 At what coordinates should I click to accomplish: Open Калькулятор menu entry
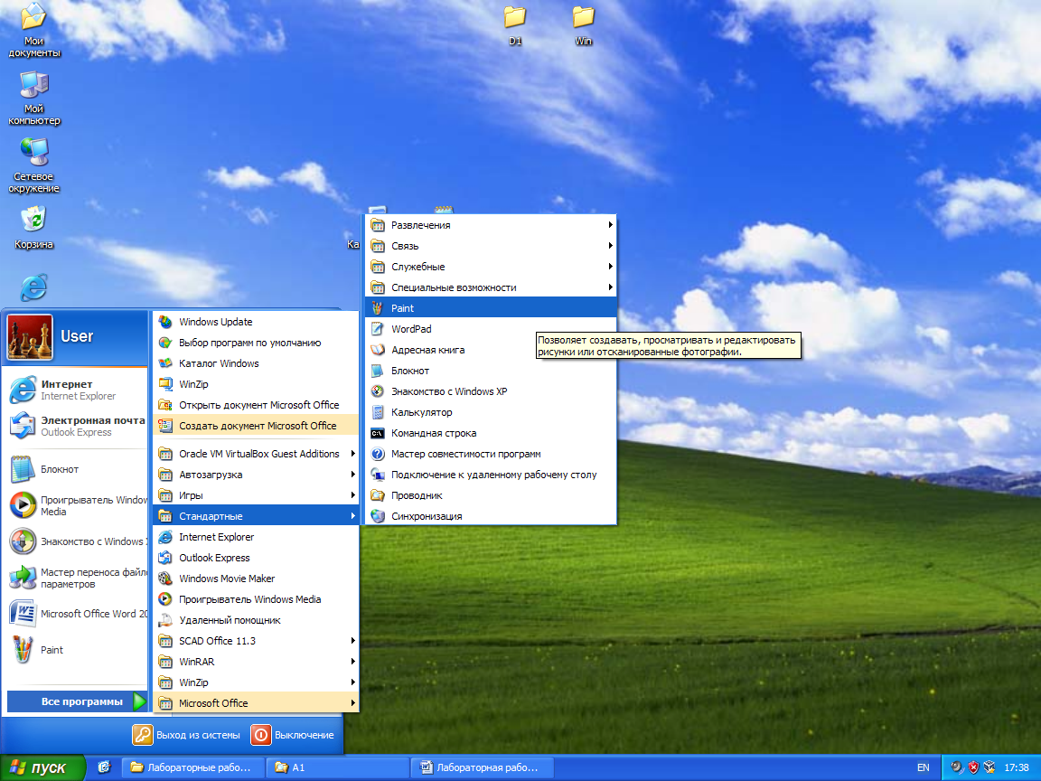click(491, 412)
